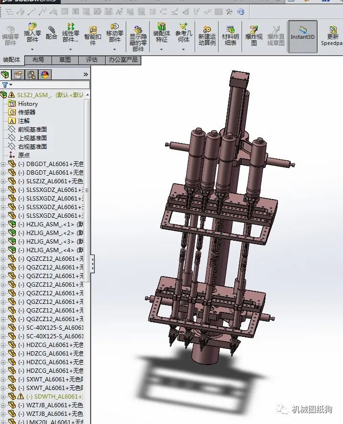Select Linear Component Pattern (线性零部件) icon
The image size is (343, 424).
(71, 26)
